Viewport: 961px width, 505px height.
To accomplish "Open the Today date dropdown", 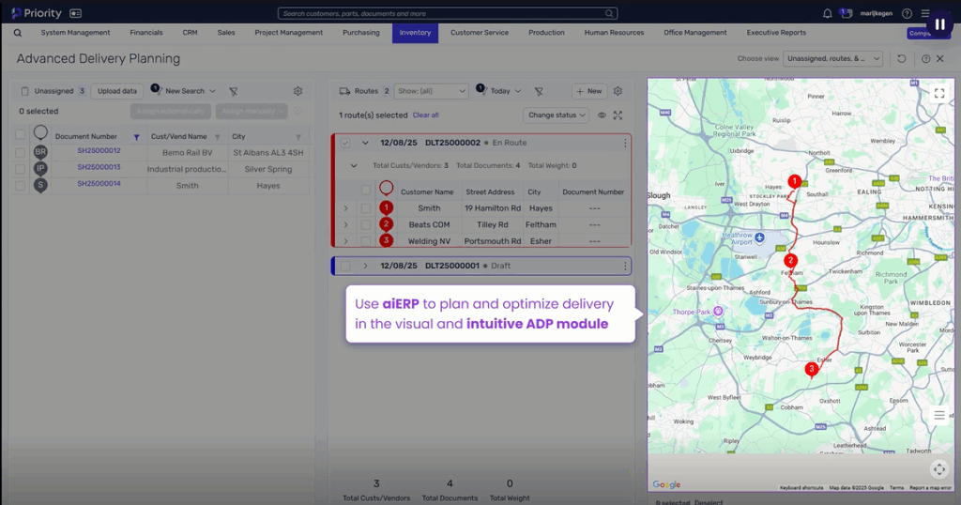I will [505, 91].
